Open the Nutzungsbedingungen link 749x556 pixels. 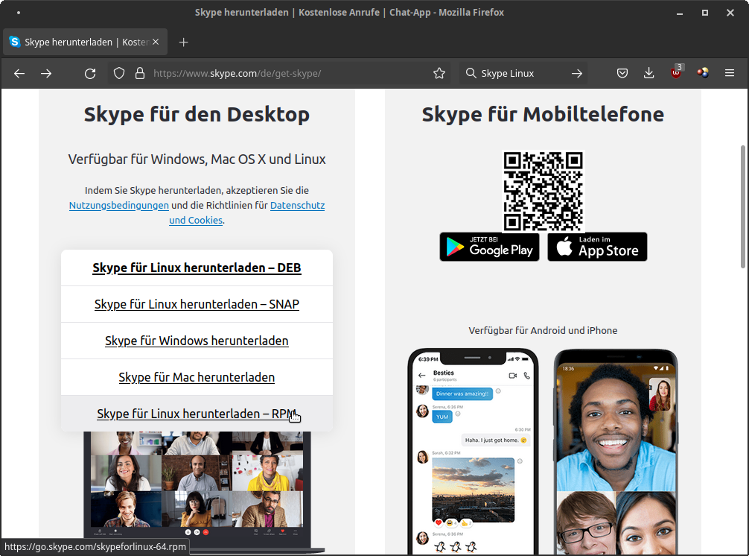click(x=118, y=205)
